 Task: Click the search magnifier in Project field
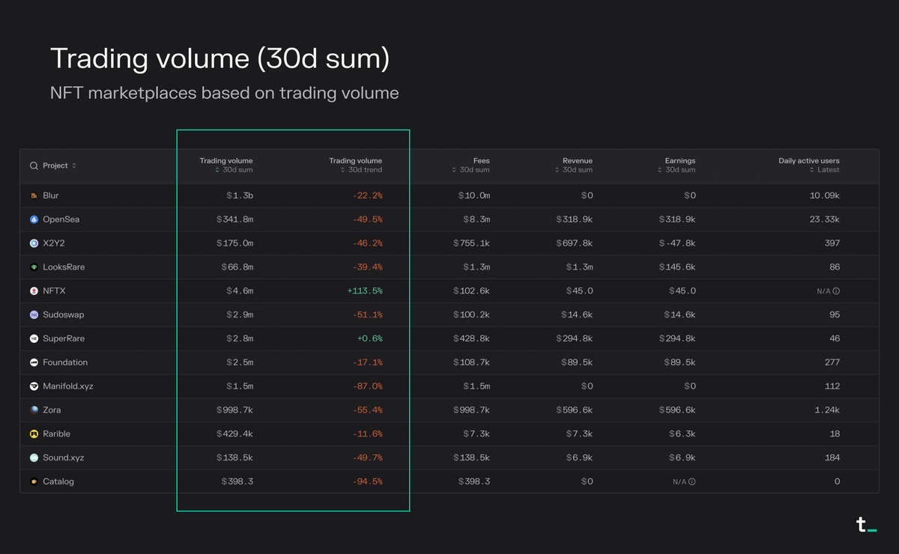33,165
